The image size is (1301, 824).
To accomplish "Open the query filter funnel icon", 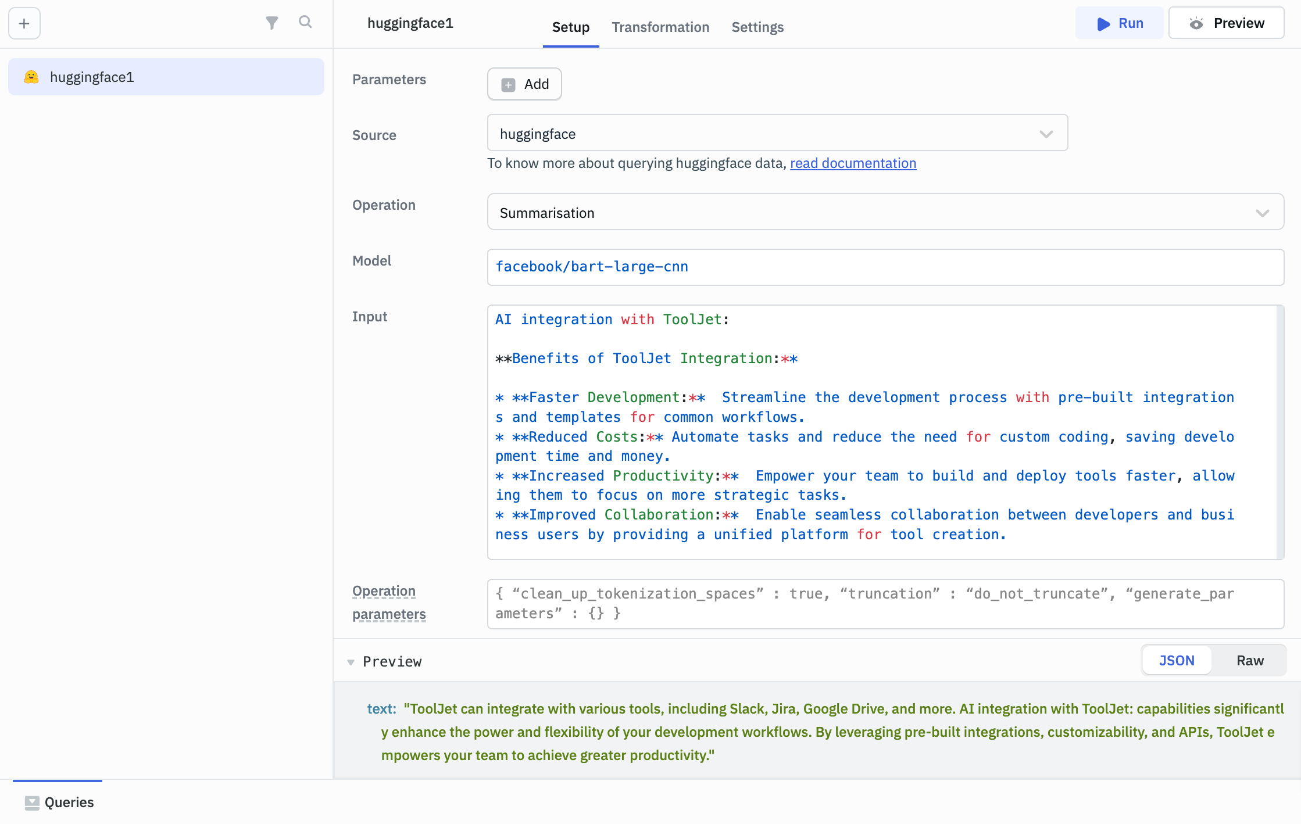I will coord(271,23).
